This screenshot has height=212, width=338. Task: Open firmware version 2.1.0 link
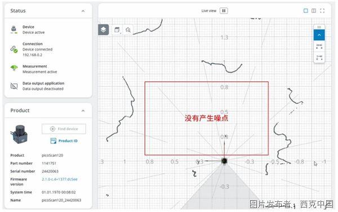[60, 179]
